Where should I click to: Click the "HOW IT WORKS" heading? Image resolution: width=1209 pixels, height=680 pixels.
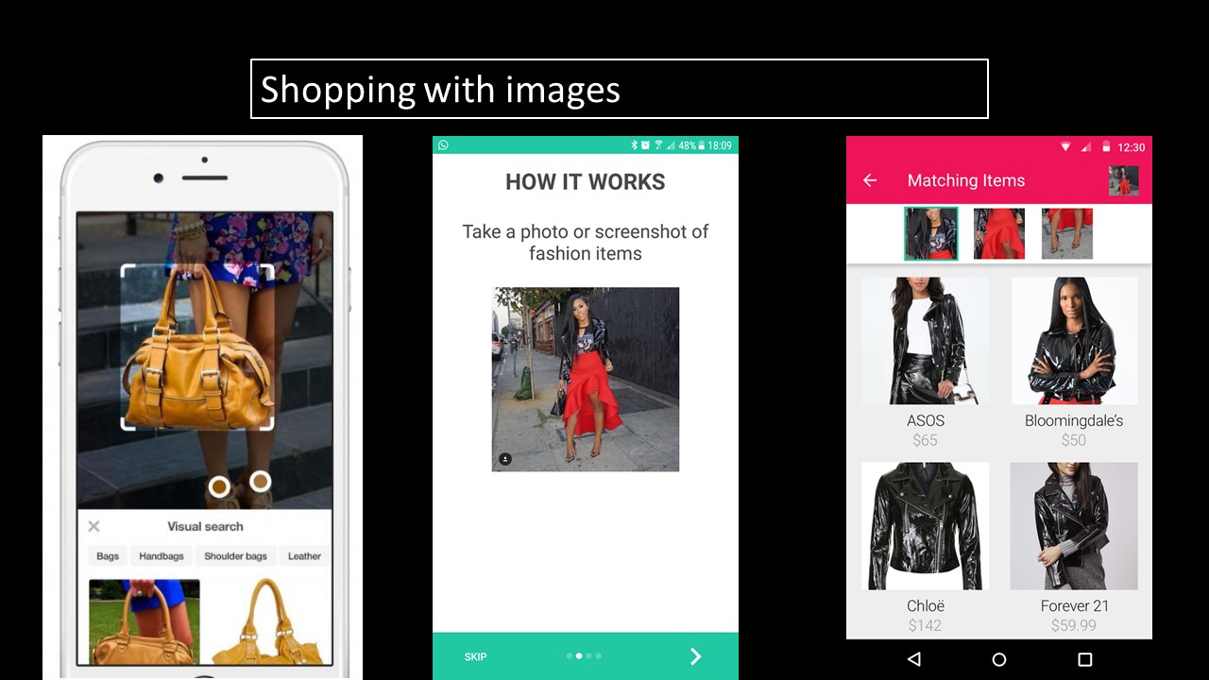(x=586, y=182)
